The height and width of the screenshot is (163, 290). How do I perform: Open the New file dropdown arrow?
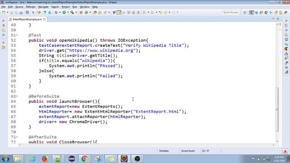coord(7,12)
